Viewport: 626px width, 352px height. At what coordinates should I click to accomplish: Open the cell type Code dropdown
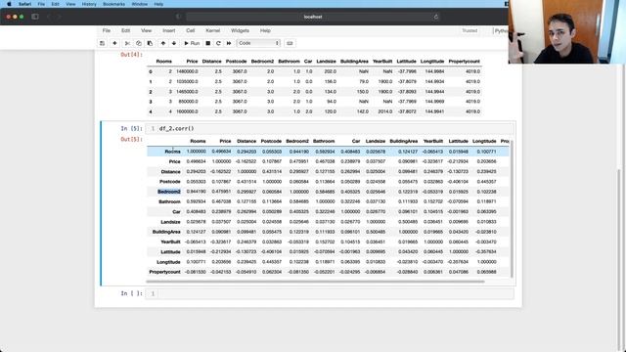(258, 43)
